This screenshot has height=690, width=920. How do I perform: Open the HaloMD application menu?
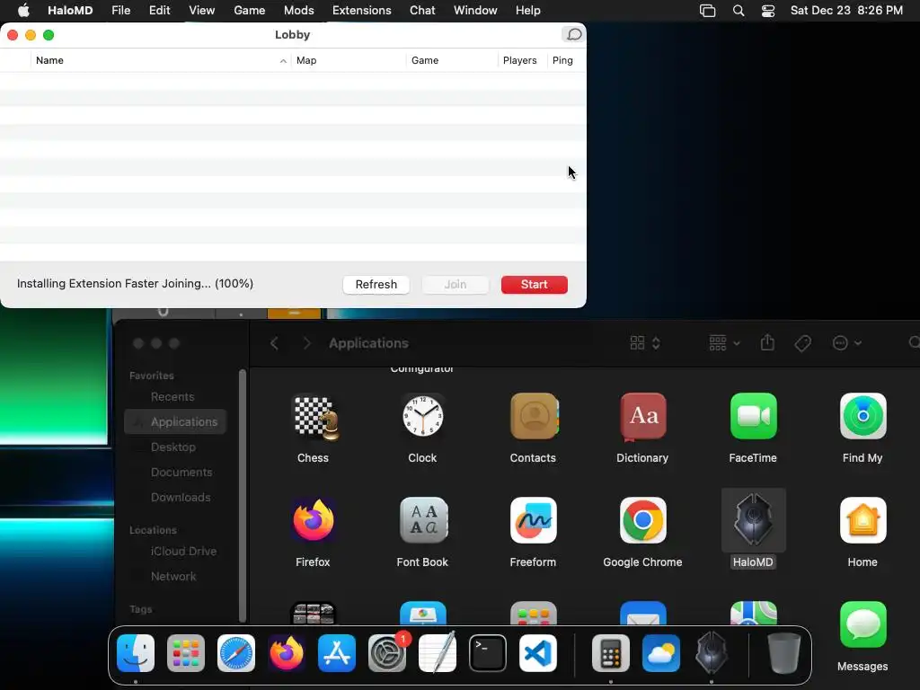coord(70,11)
